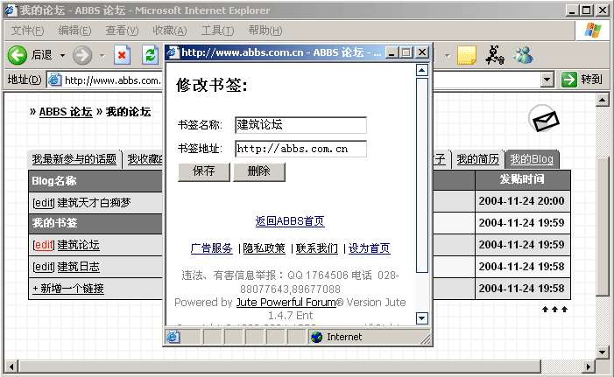Screen dimensions: 614x377
Task: Open the Messenger people icon
Action: 523,55
